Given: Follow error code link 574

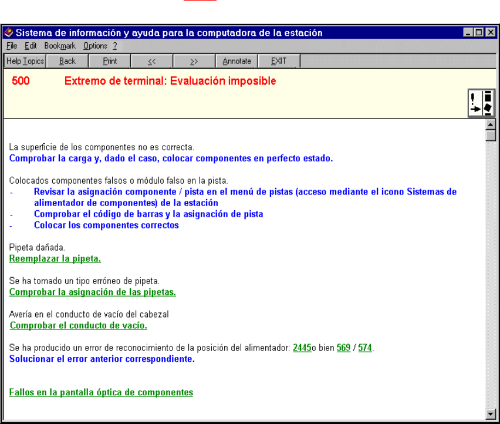Looking at the screenshot, I should 365,348.
